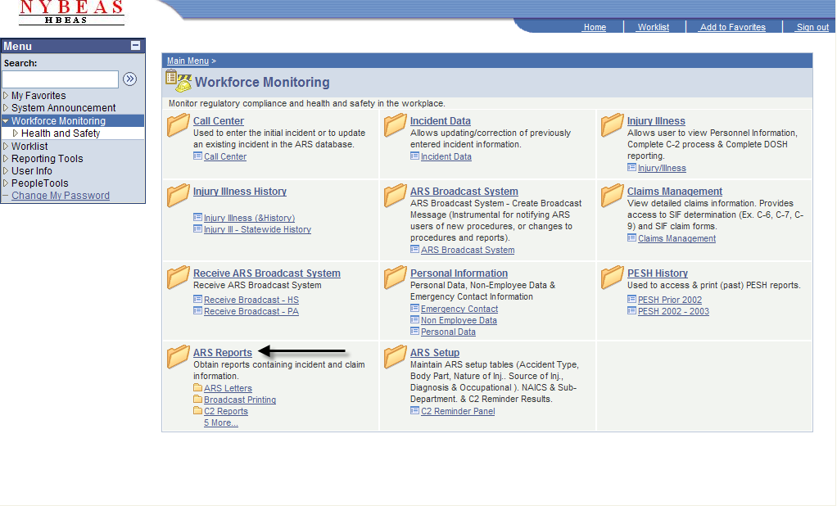
Task: Minimize the Menu panel
Action: (136, 45)
